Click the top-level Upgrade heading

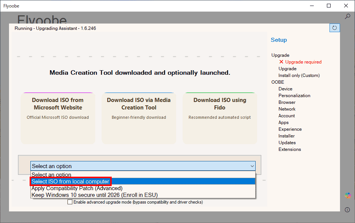coord(280,55)
